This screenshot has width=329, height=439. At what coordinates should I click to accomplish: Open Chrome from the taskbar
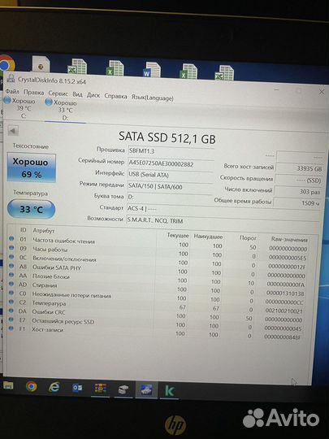click(32, 386)
